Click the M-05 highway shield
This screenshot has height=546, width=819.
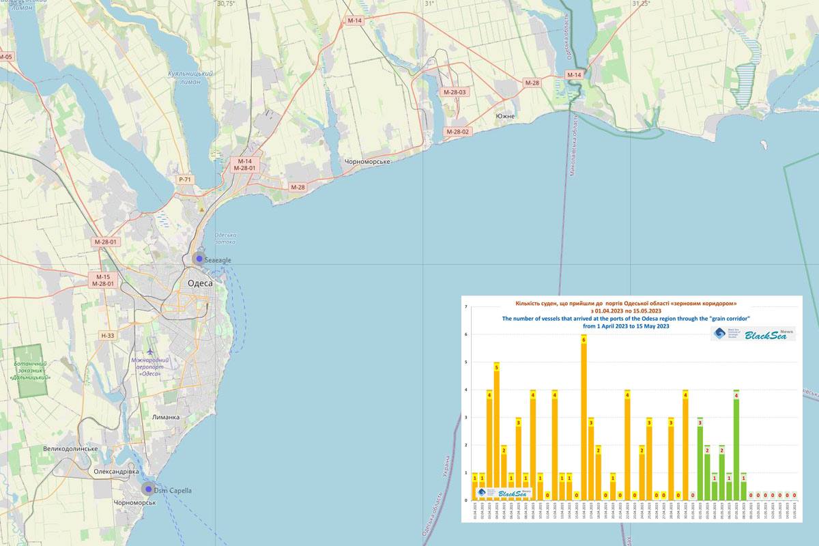click(5, 57)
